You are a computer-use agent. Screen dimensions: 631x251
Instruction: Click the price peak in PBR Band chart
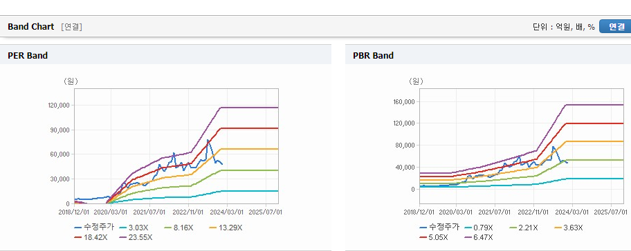pyautogui.click(x=553, y=147)
